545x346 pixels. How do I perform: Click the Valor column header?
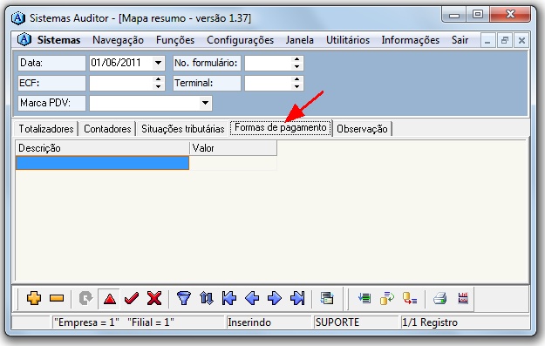click(233, 148)
